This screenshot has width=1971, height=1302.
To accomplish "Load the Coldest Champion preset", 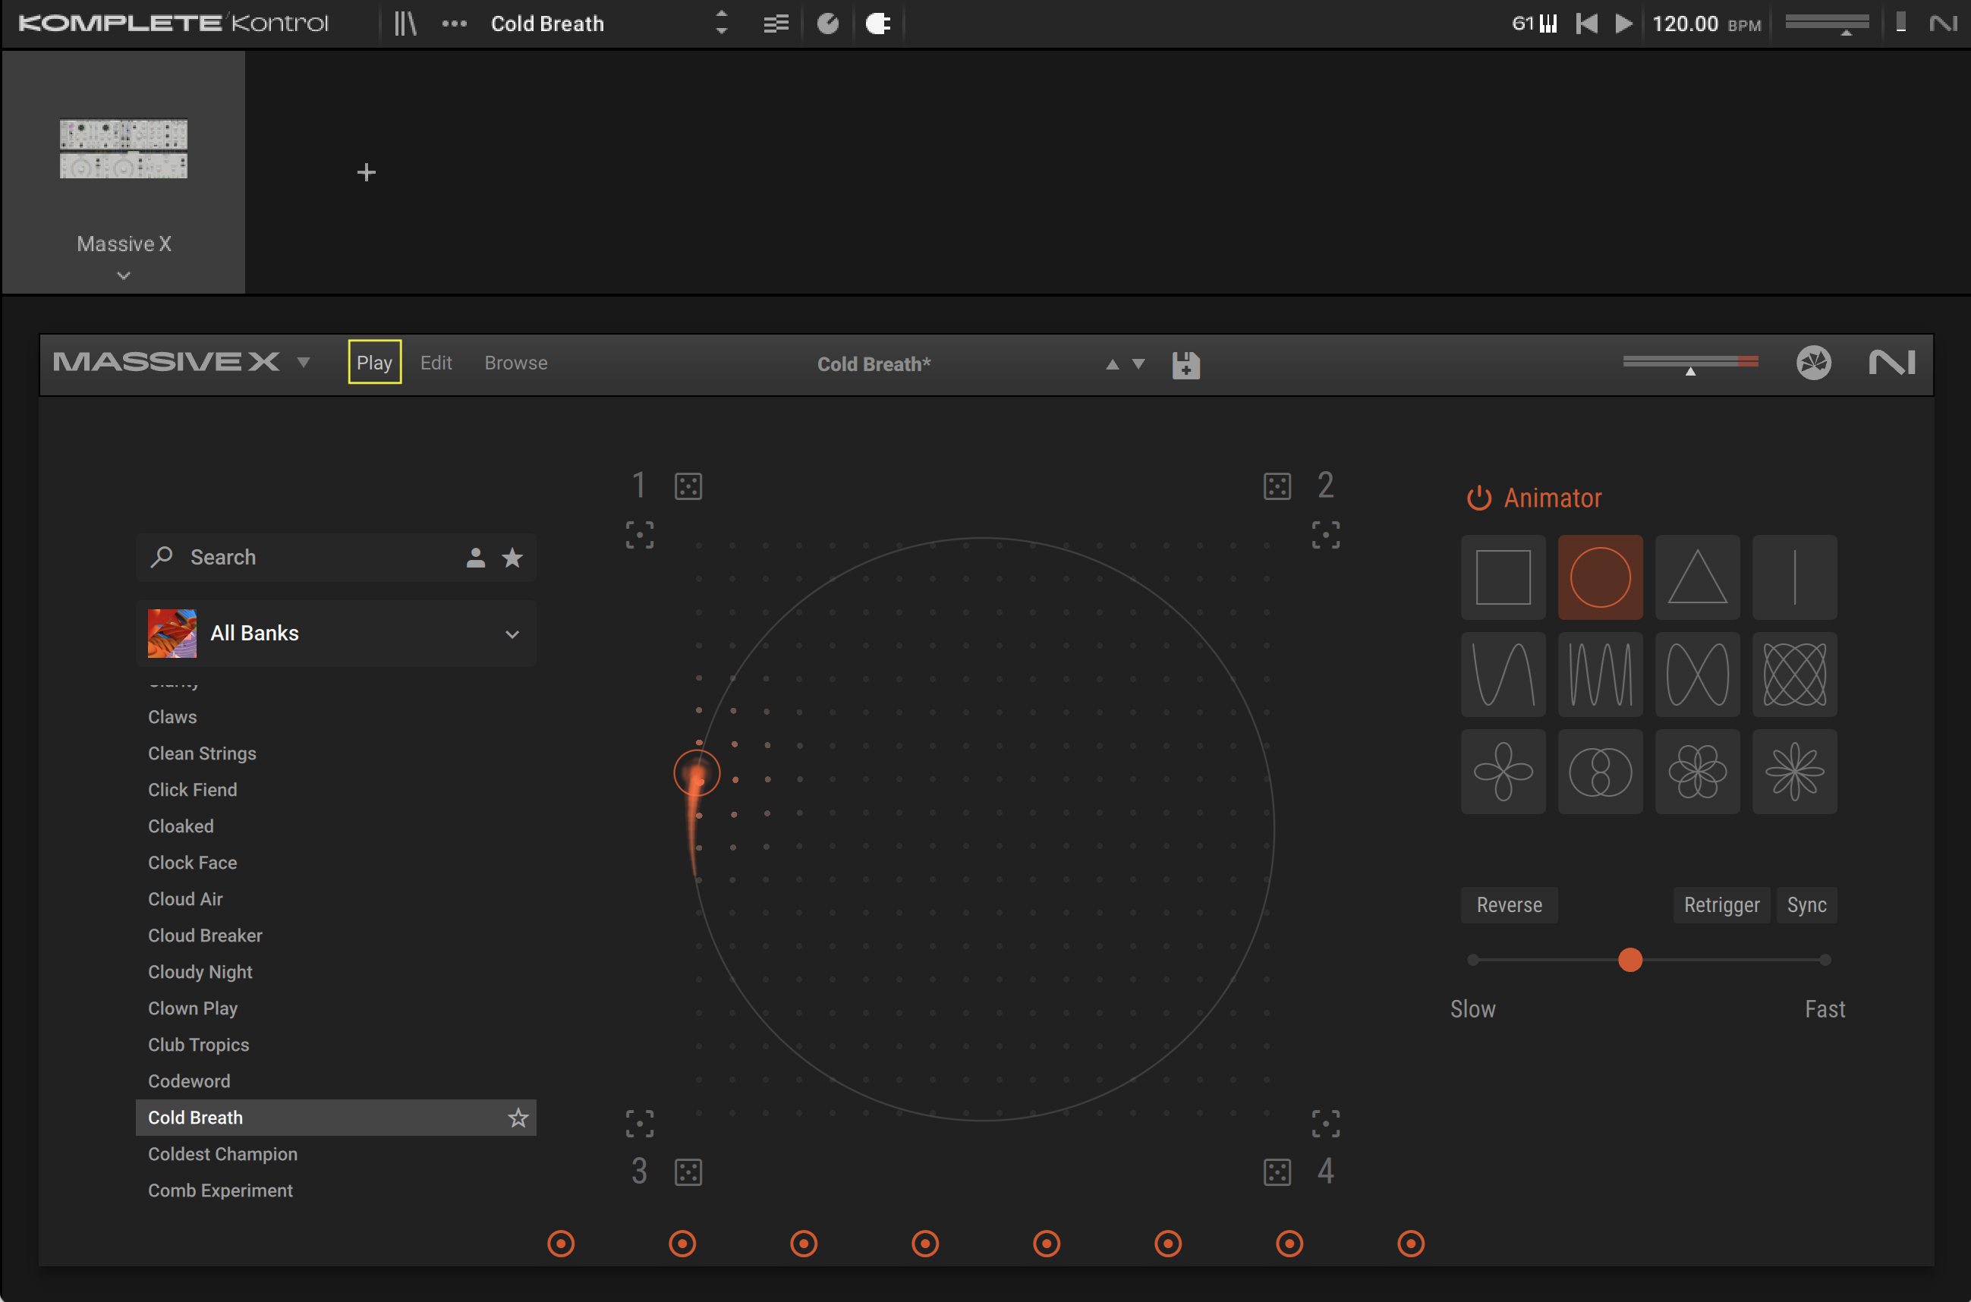I will tap(222, 1154).
